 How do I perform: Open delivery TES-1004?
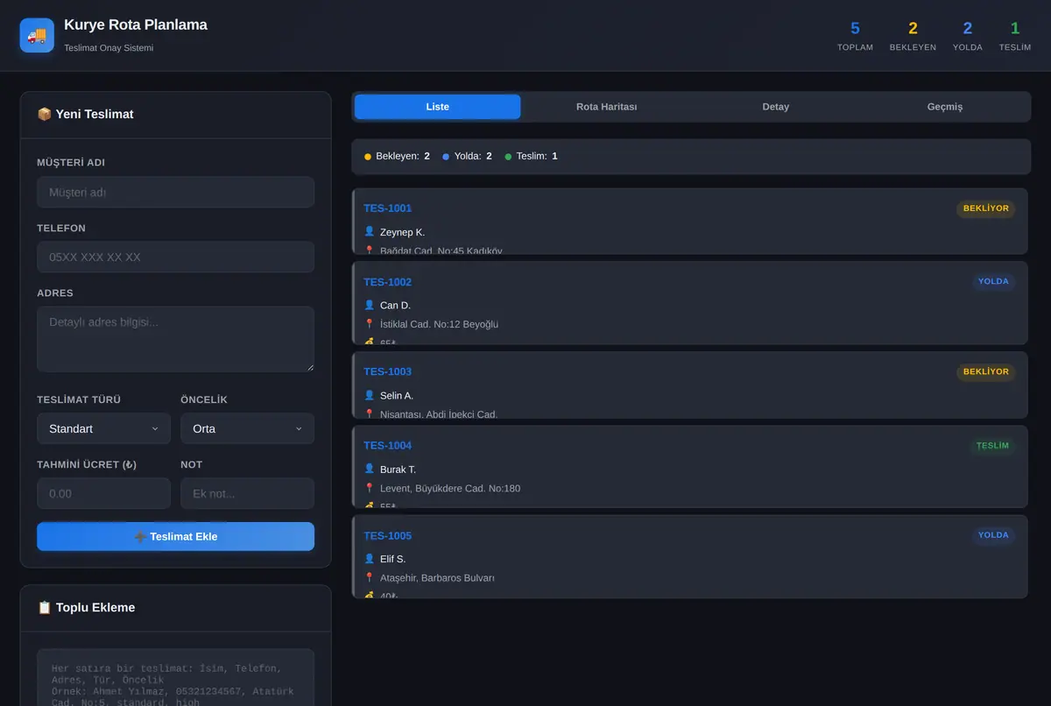(690, 467)
